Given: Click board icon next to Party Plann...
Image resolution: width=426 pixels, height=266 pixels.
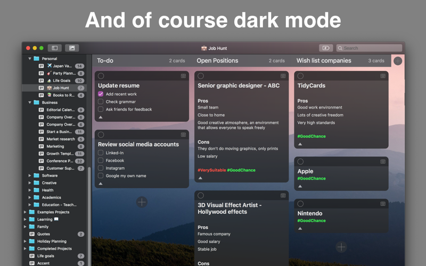Looking at the screenshot, I should [41, 73].
